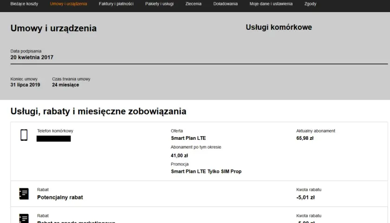The image size is (390, 223).
Task: Click the Telefon komórkowy label
Action: click(55, 131)
